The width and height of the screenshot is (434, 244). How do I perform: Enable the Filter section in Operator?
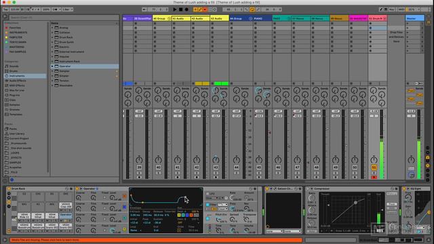[x=208, y=205]
